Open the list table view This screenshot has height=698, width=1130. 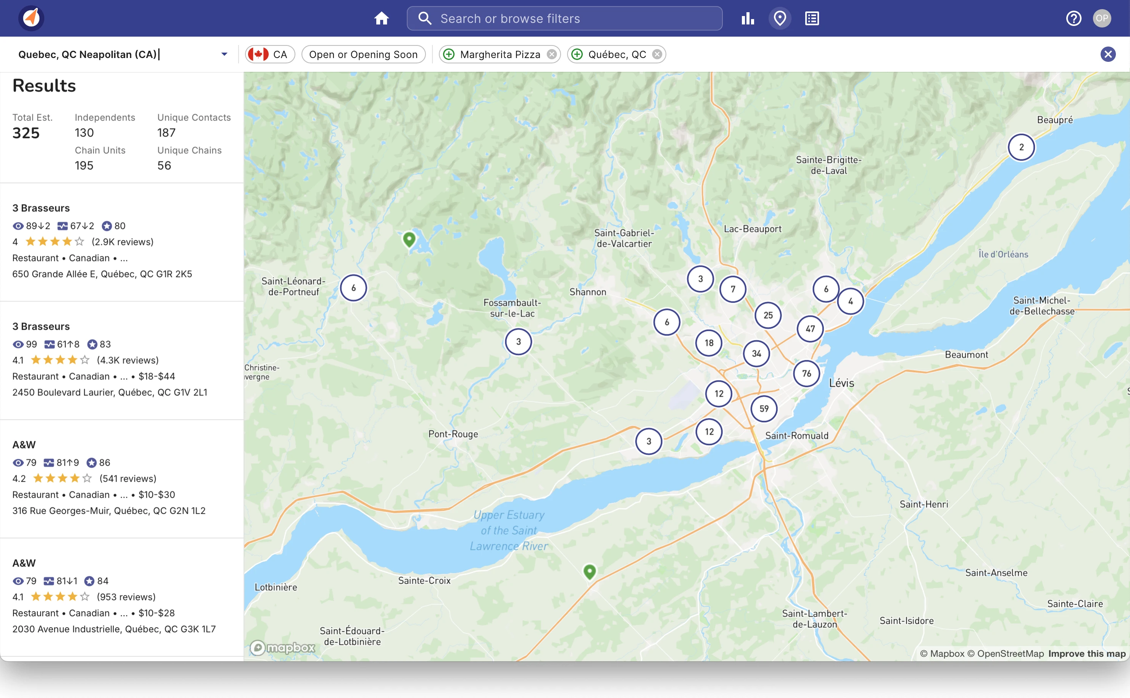click(812, 18)
